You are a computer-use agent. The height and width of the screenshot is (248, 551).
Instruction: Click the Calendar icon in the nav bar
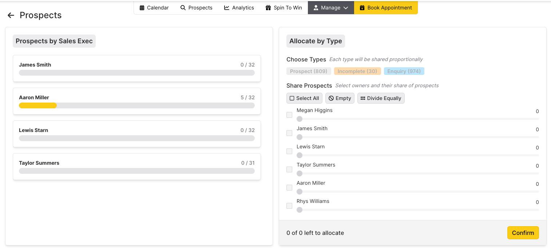(x=142, y=8)
